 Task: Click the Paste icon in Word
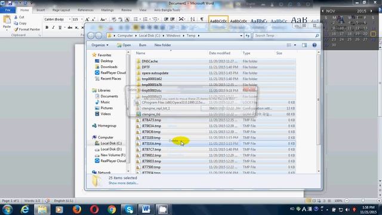click(7, 20)
